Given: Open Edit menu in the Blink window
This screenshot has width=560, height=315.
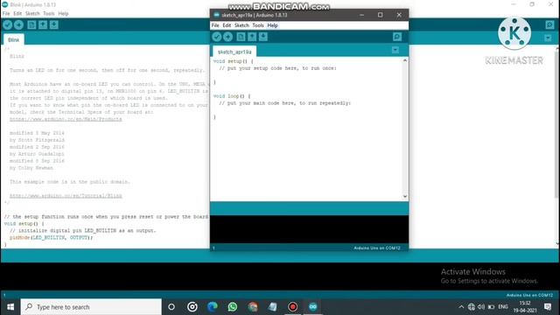Looking at the screenshot, I should pyautogui.click(x=17, y=14).
